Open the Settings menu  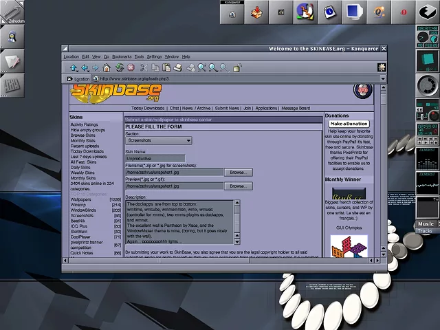pyautogui.click(x=154, y=56)
